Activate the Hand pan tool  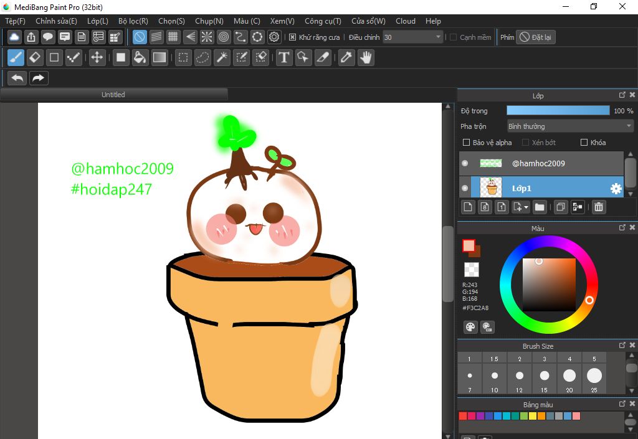coord(366,57)
